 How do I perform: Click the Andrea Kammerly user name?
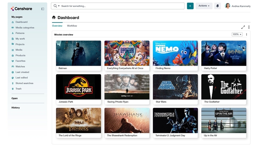pyautogui.click(x=241, y=6)
